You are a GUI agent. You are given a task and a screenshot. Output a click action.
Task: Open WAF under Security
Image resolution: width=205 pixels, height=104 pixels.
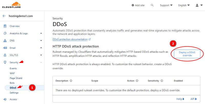(x=12, y=73)
